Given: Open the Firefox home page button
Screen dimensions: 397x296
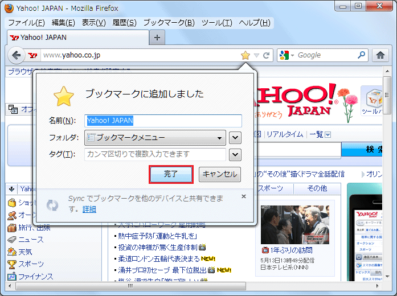Looking at the screenshot, I should [380, 55].
